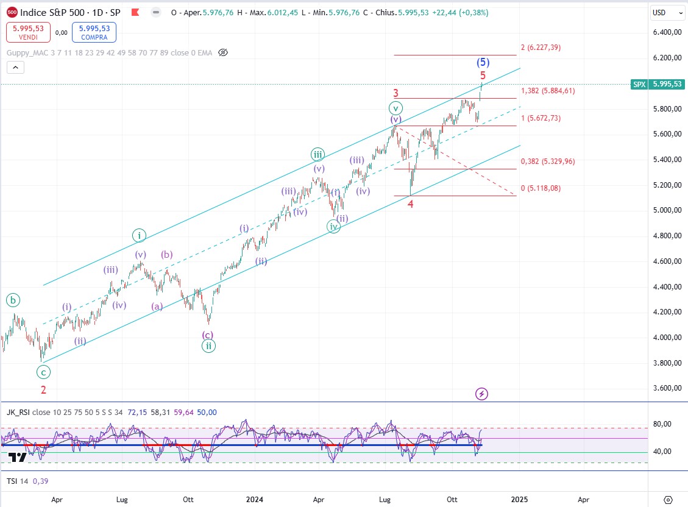Screen dimensions: 688x507
Task: Click the grey market status icon
Action: click(156, 12)
